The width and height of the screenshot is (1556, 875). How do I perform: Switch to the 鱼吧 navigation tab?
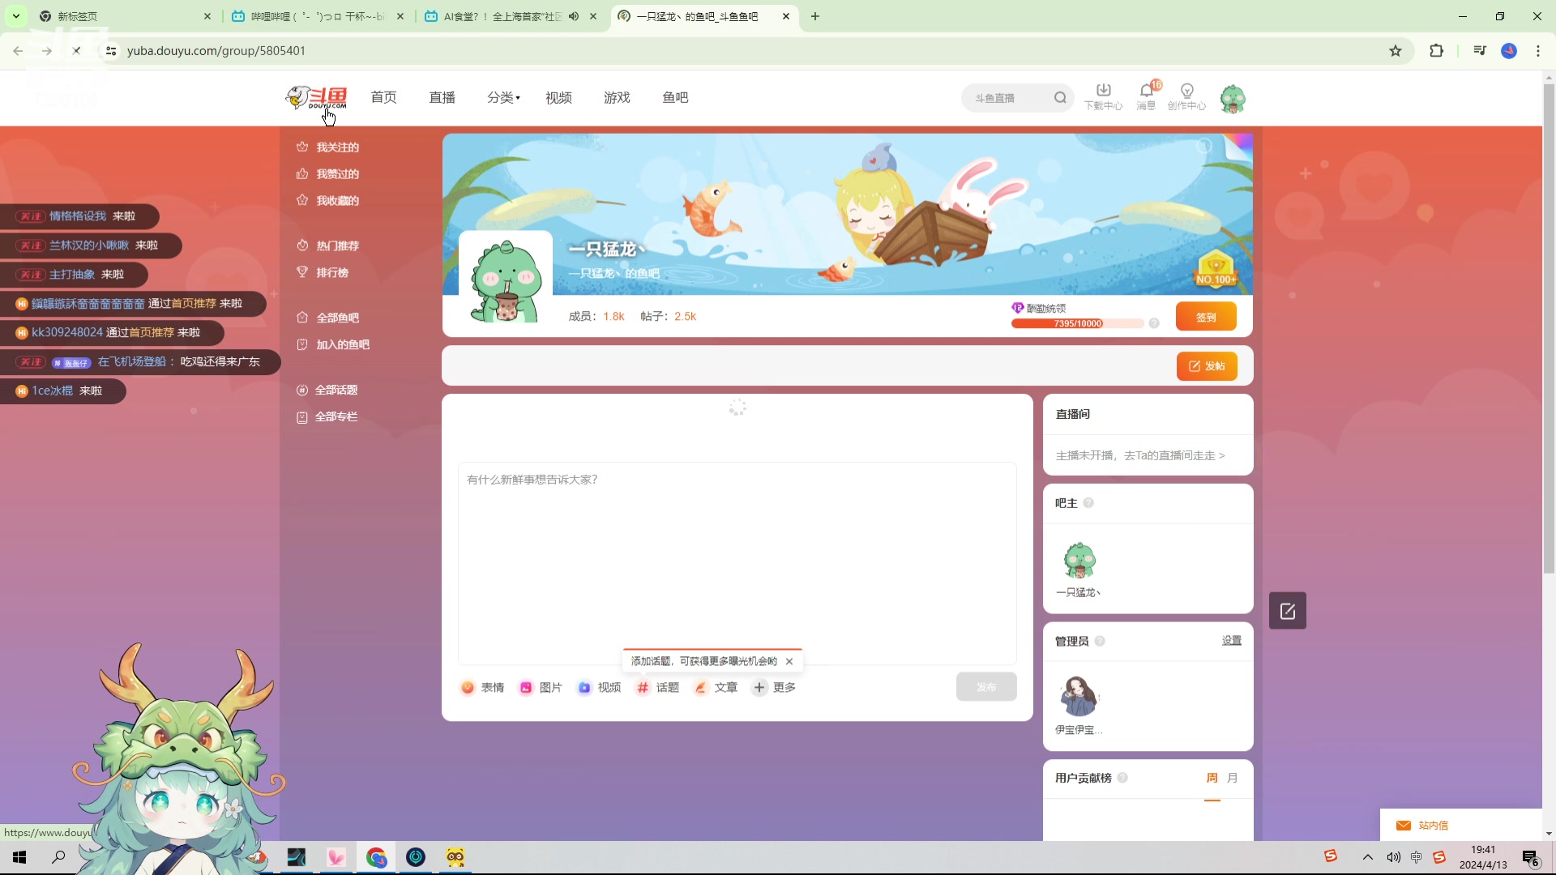(675, 97)
